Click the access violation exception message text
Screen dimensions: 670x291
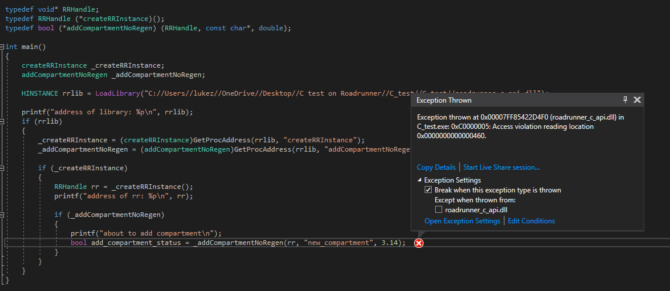pos(520,127)
